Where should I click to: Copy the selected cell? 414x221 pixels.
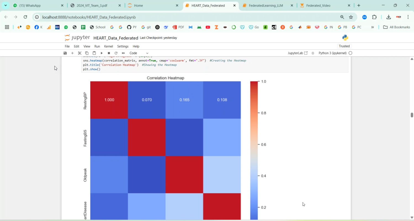point(87,53)
